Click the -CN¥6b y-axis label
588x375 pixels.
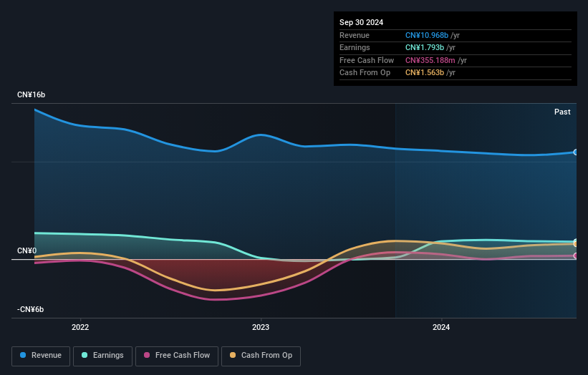click(x=30, y=309)
